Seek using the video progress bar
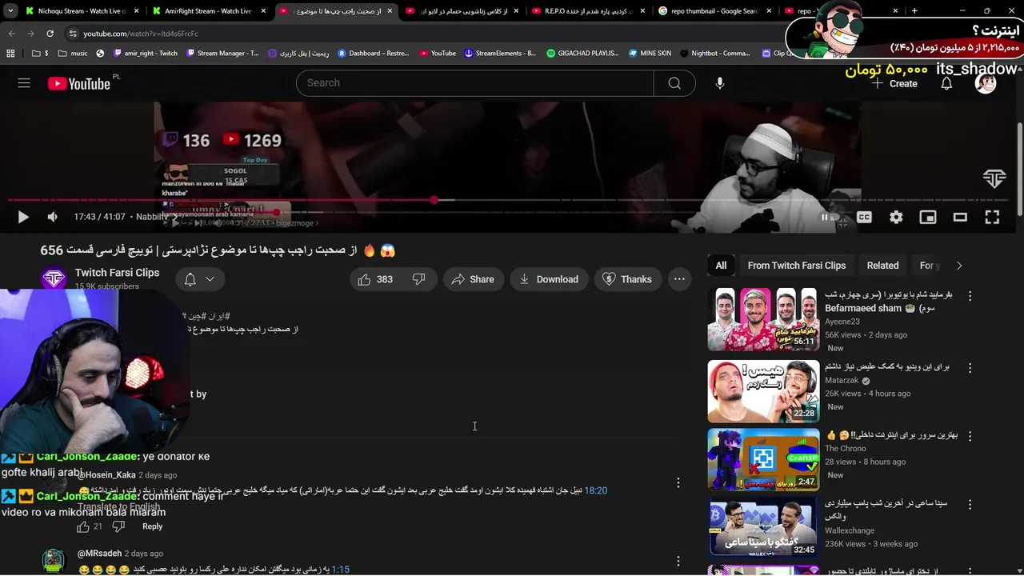Viewport: 1024px width, 576px height. (x=512, y=200)
